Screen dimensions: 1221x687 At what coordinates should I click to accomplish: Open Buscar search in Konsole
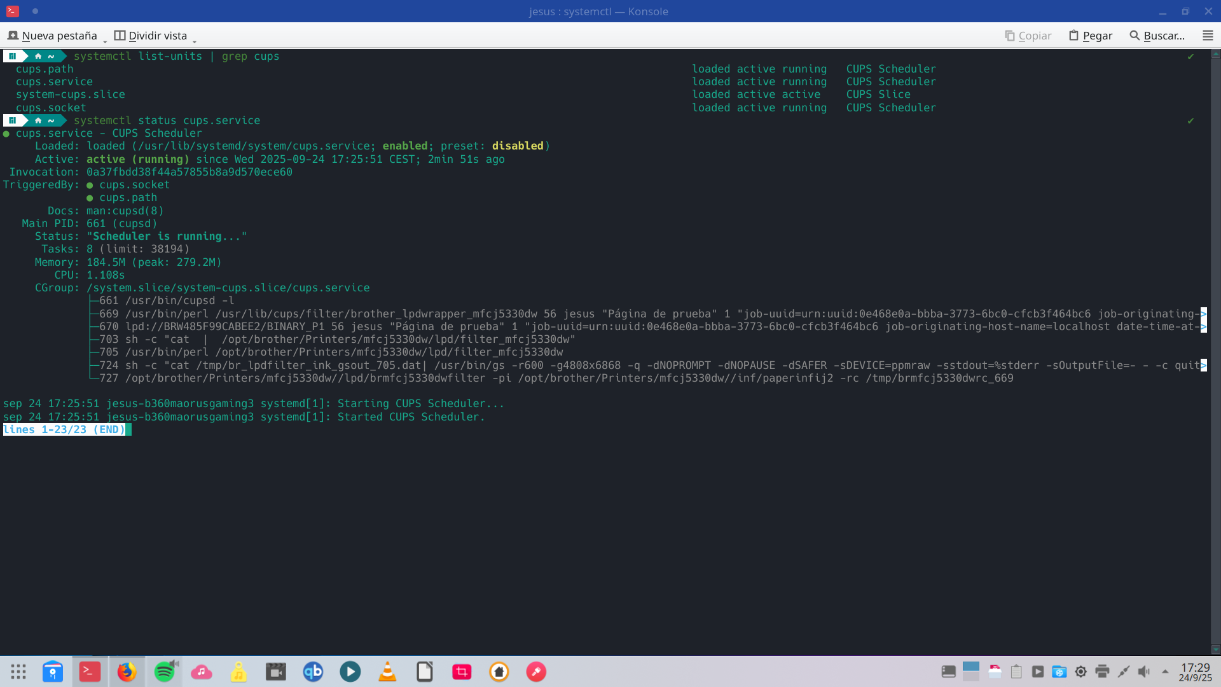pyautogui.click(x=1157, y=36)
